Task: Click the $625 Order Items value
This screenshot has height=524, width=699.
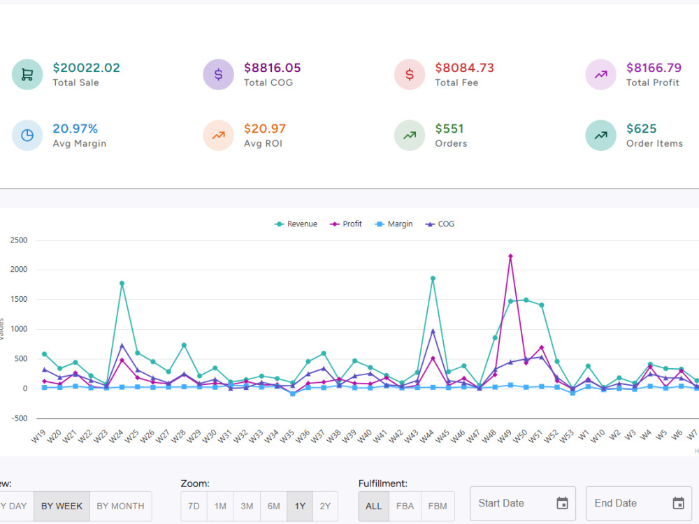Action: 642,129
